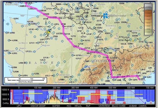This screenshot has height=108, width=158.
Task: Click the LFRN airport symbol
Action: pos(9,40)
